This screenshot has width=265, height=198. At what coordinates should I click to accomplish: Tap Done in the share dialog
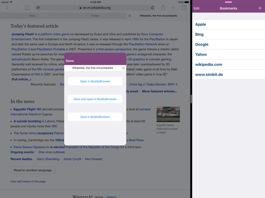click(70, 61)
